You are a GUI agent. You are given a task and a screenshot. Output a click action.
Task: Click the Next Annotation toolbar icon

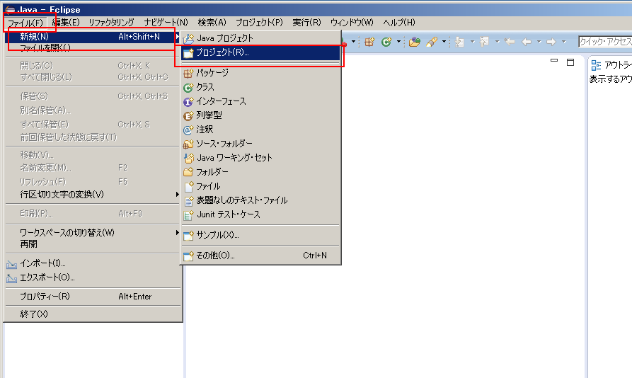point(459,42)
